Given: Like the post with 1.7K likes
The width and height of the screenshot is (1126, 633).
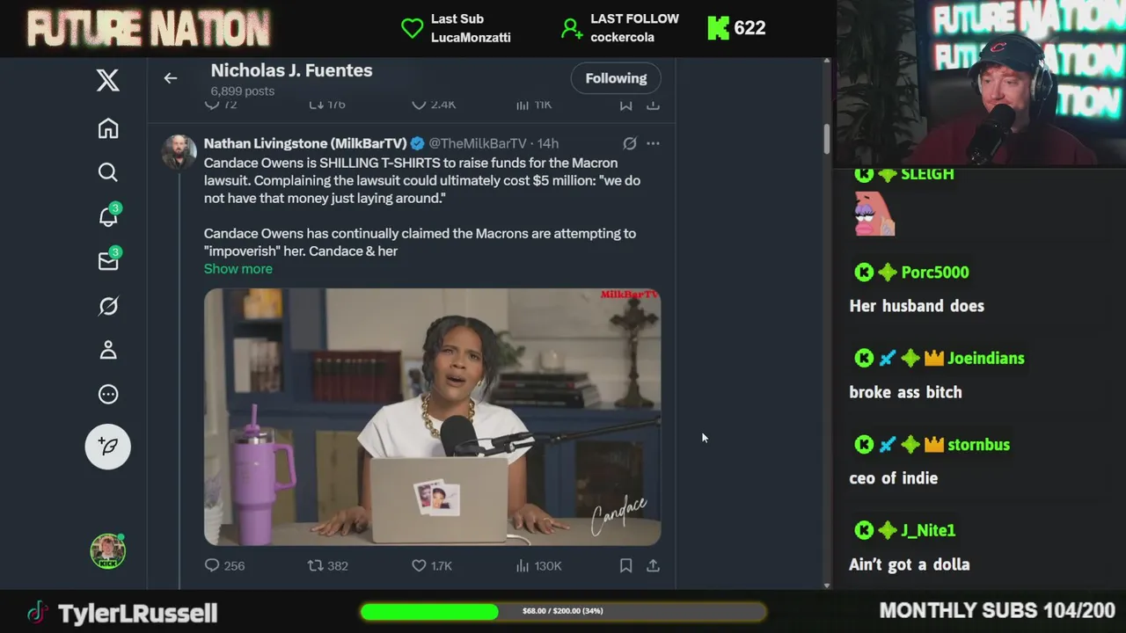Looking at the screenshot, I should (x=432, y=566).
